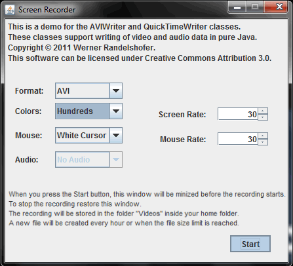
Task: Focus the Mouse Rate input field
Action: 238,139
